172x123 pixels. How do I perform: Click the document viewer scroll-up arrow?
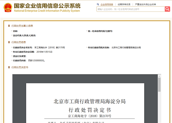coord(159,76)
